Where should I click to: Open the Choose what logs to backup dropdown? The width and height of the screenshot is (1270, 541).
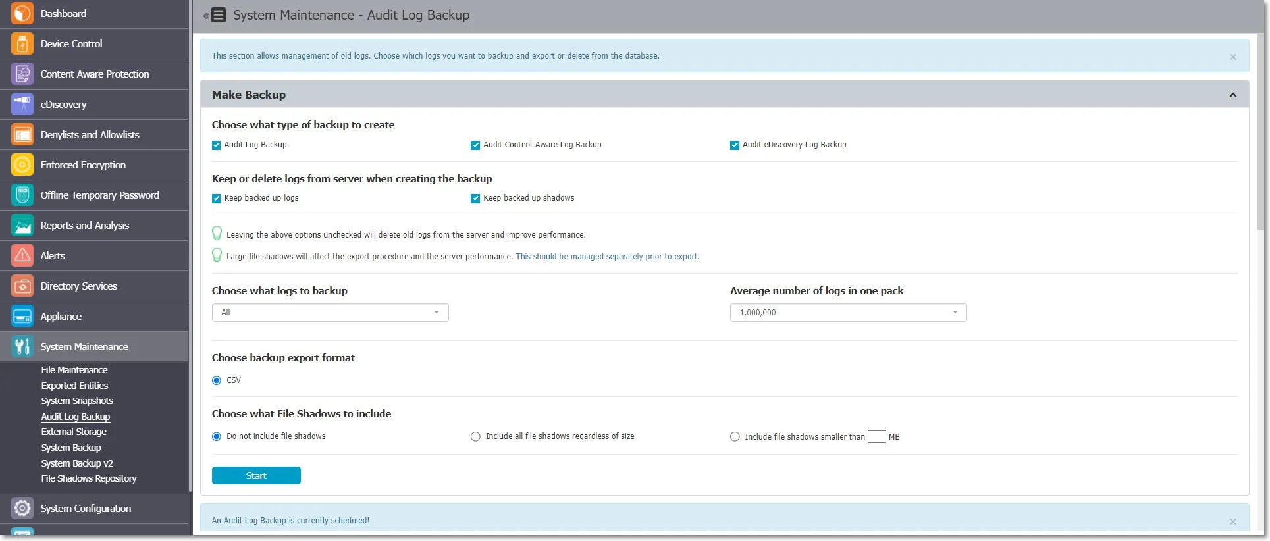330,313
